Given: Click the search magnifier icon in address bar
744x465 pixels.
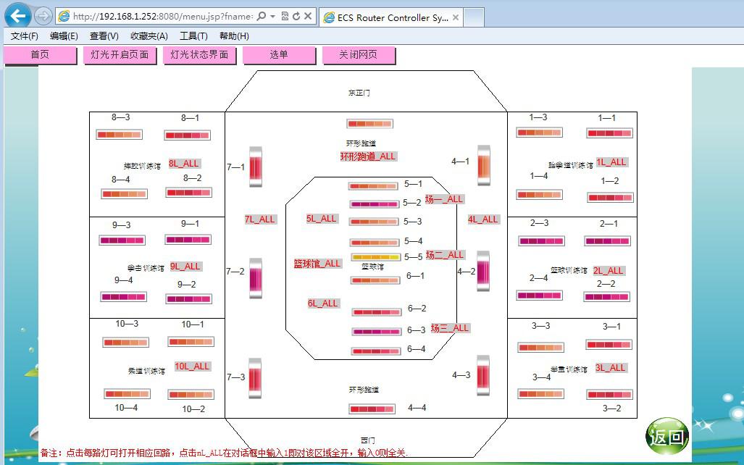Looking at the screenshot, I should [x=262, y=16].
